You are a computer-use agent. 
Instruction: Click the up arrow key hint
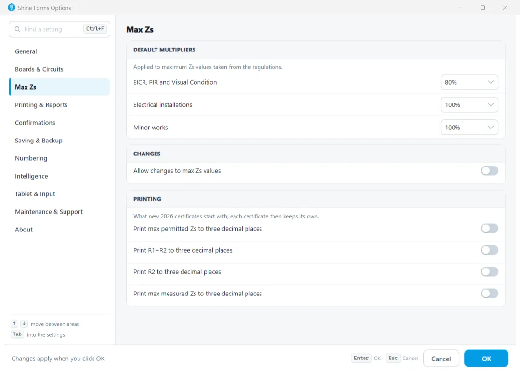click(x=14, y=323)
